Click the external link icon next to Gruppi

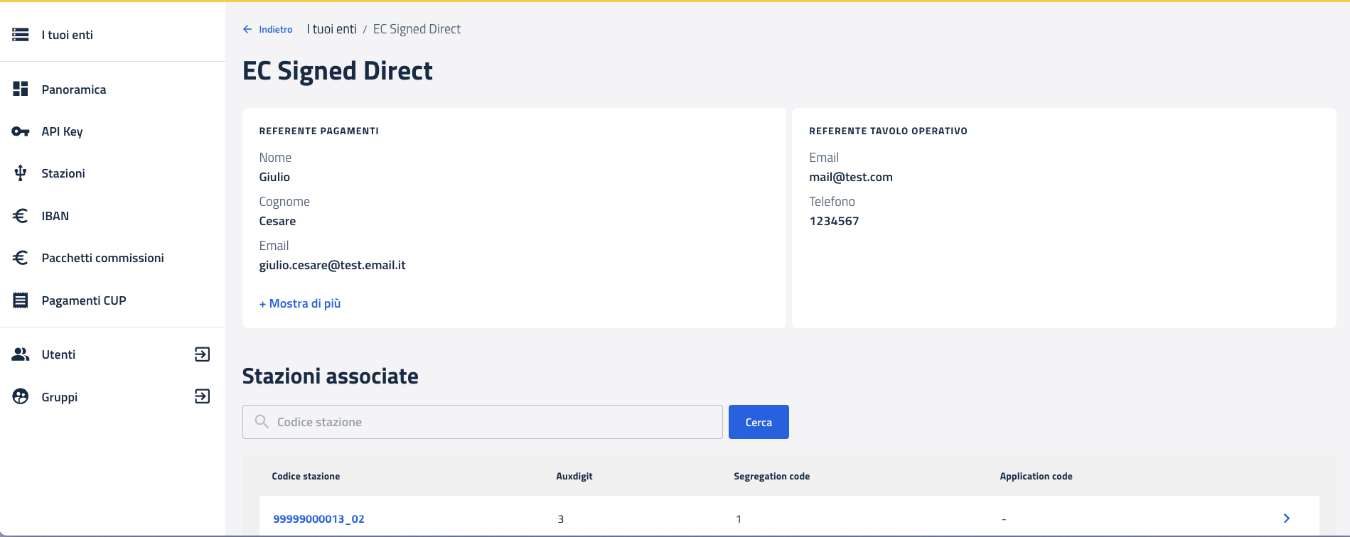(203, 396)
